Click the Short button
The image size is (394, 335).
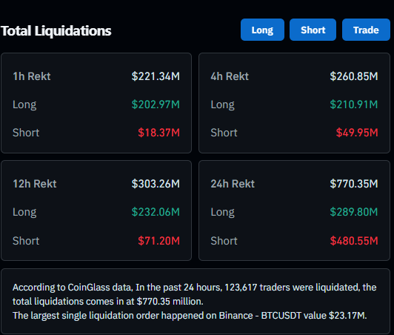313,30
